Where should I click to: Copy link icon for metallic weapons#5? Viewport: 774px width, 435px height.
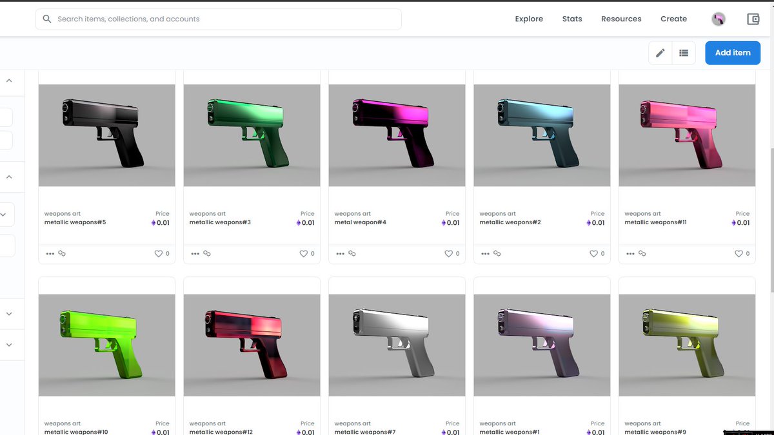point(62,254)
